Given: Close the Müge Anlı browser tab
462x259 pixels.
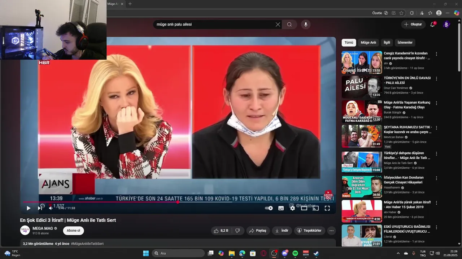Looking at the screenshot, I should coord(122,4).
